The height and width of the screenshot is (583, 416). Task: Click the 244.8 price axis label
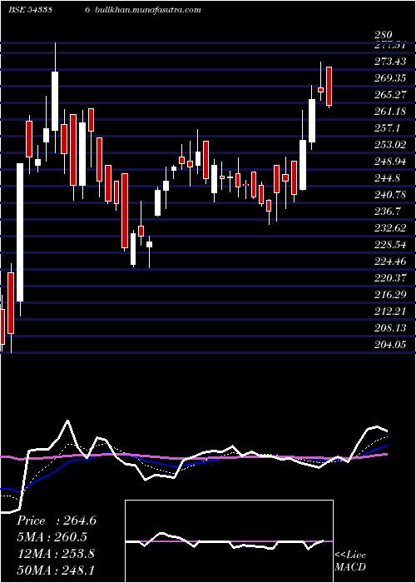(x=388, y=178)
